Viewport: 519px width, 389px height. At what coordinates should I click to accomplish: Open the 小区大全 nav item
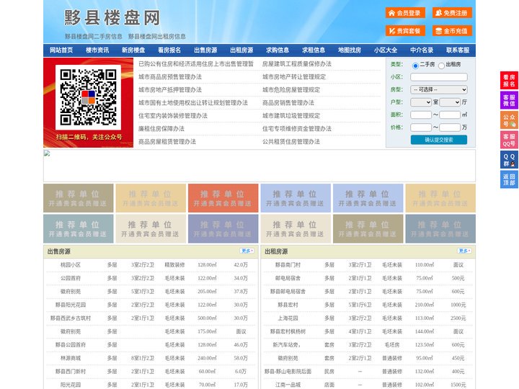[386, 50]
